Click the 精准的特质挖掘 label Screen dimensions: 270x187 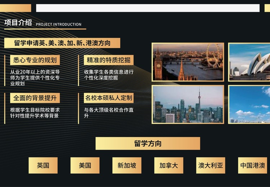tap(109, 60)
